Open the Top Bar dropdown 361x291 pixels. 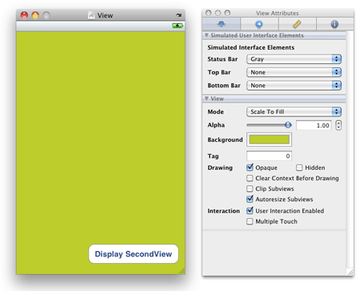coord(294,72)
